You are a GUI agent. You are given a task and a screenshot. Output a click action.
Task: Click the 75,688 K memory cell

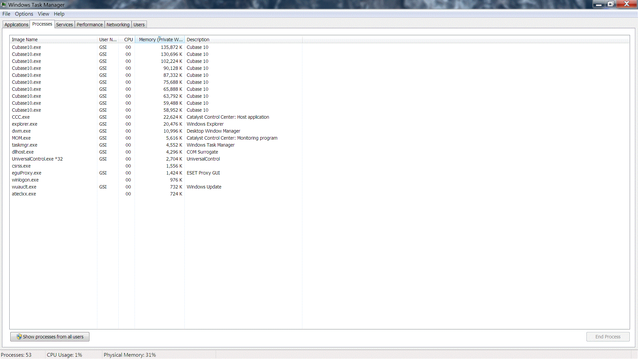173,82
